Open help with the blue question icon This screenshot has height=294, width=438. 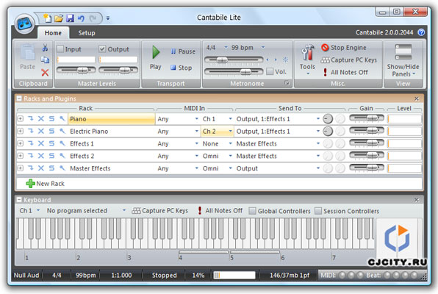[421, 32]
